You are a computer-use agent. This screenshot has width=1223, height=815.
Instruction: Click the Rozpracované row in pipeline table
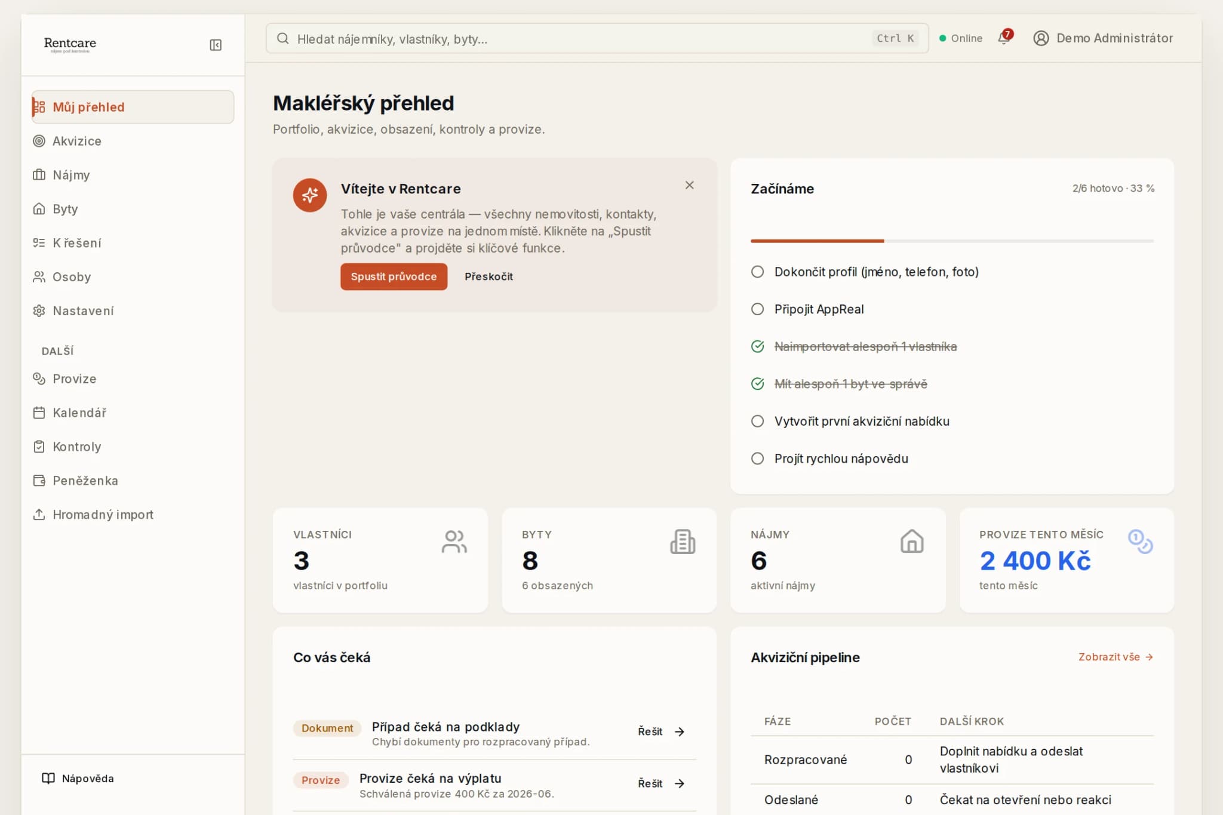click(952, 759)
